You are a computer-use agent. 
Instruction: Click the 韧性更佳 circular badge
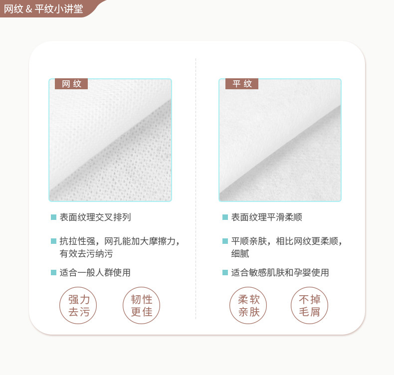coord(142,305)
